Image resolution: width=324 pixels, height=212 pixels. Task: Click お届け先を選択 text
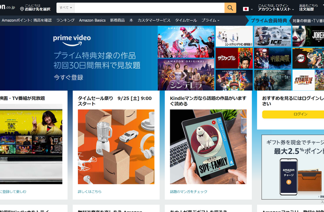[38, 9]
